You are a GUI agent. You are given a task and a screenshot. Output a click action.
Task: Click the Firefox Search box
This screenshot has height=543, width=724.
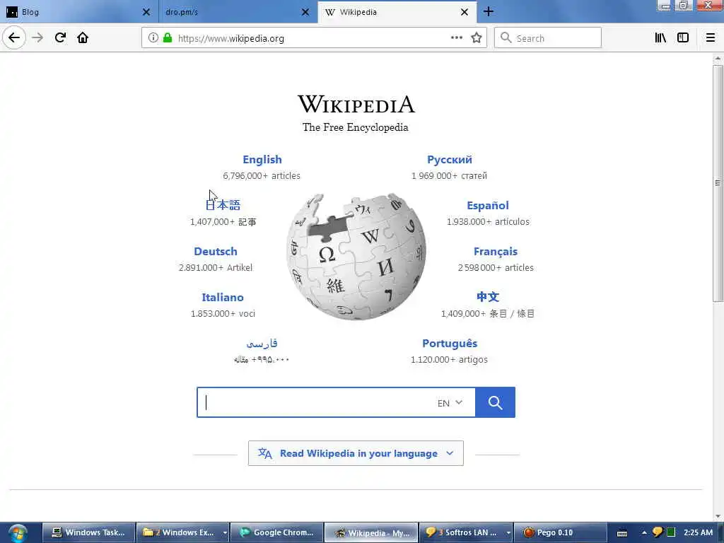point(548,38)
